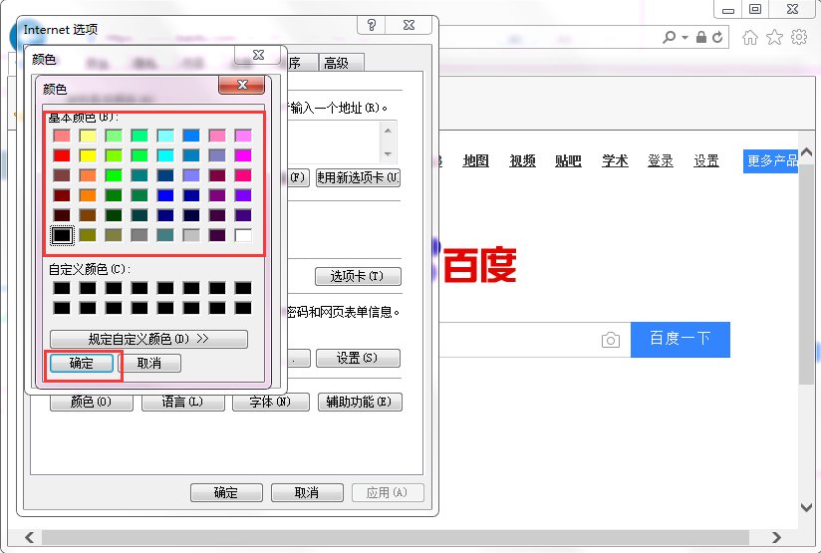Select the violet swatch in fourth row
821x553 pixels.
243,195
